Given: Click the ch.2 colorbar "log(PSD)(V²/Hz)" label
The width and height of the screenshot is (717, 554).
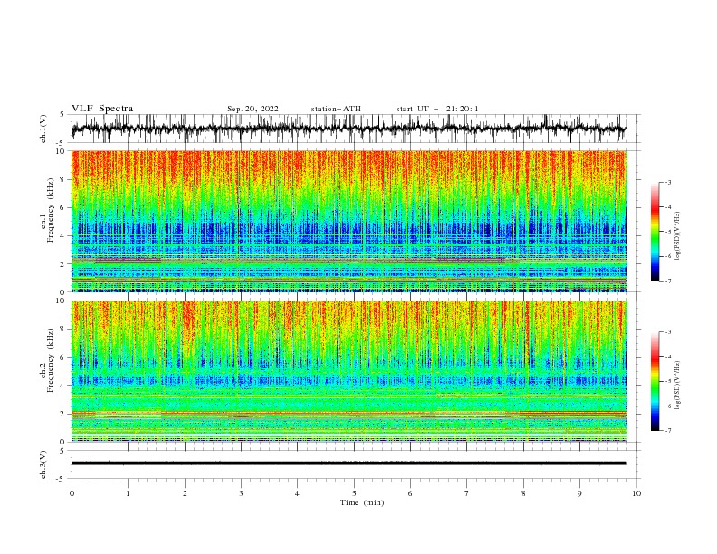Looking at the screenshot, I should point(678,385).
